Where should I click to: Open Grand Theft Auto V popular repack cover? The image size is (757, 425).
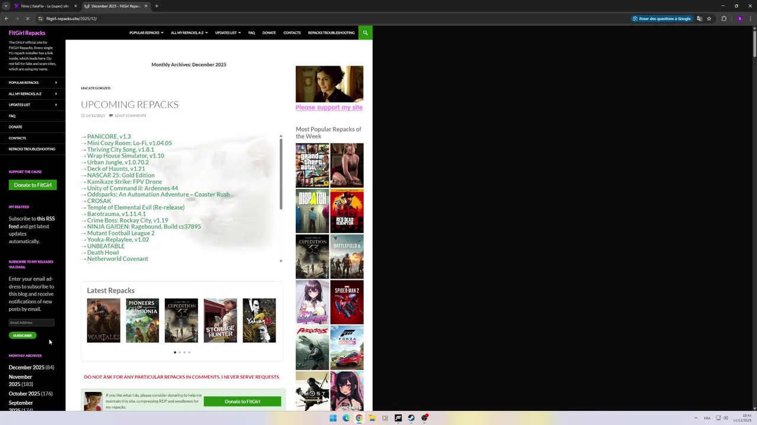click(x=312, y=165)
